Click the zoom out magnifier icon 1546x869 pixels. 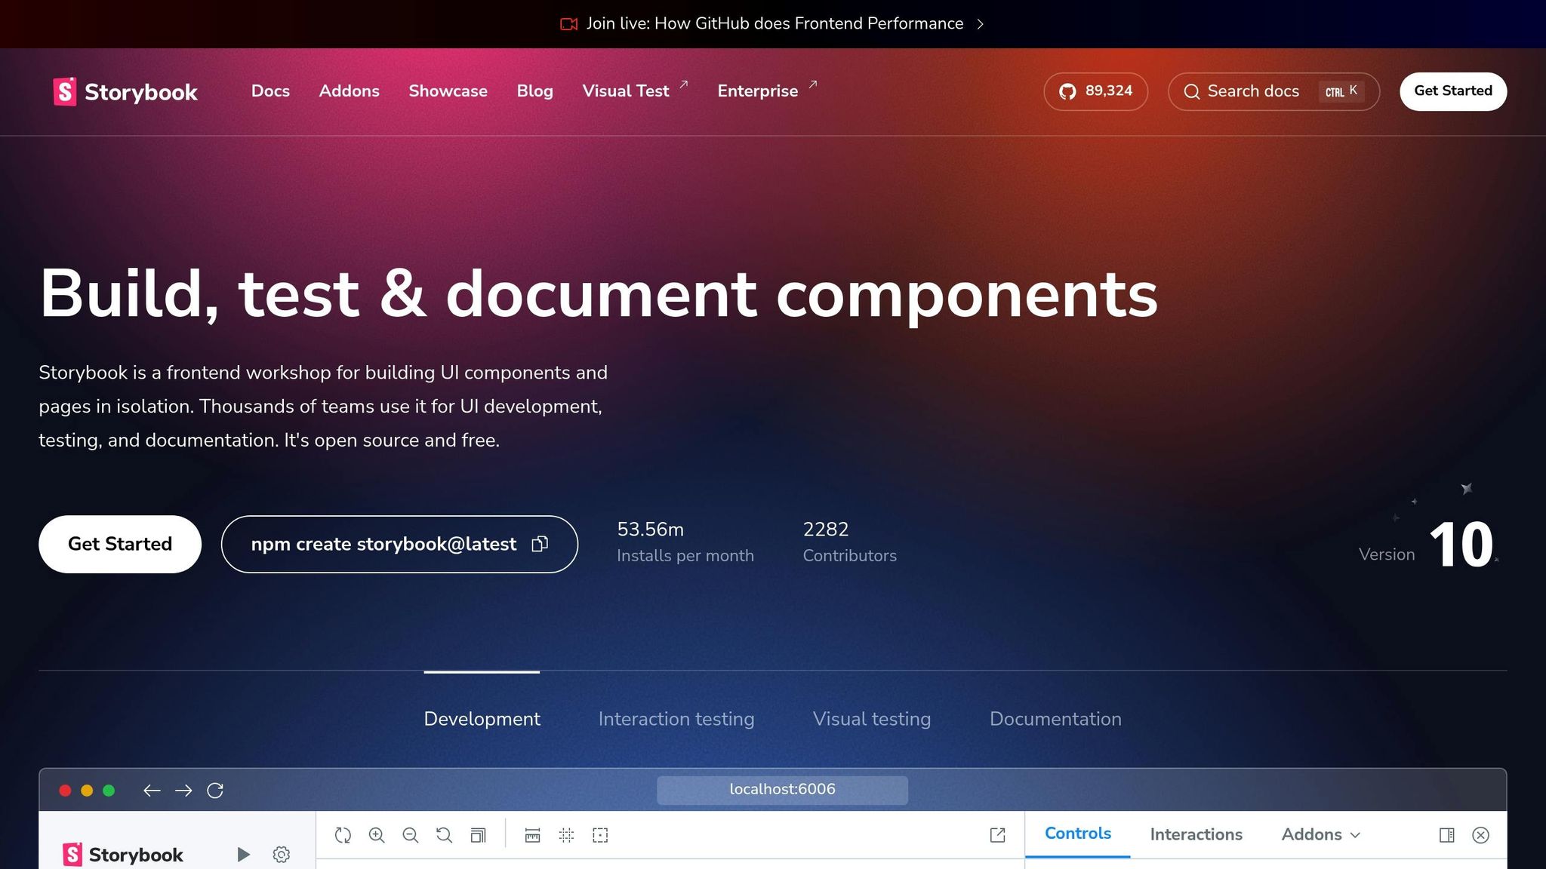click(411, 835)
